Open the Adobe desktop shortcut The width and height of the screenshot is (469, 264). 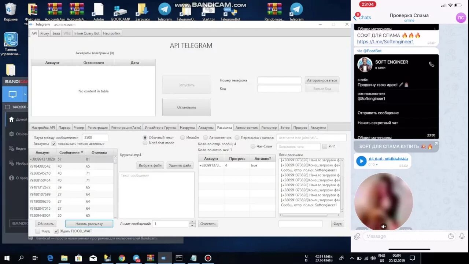99,11
